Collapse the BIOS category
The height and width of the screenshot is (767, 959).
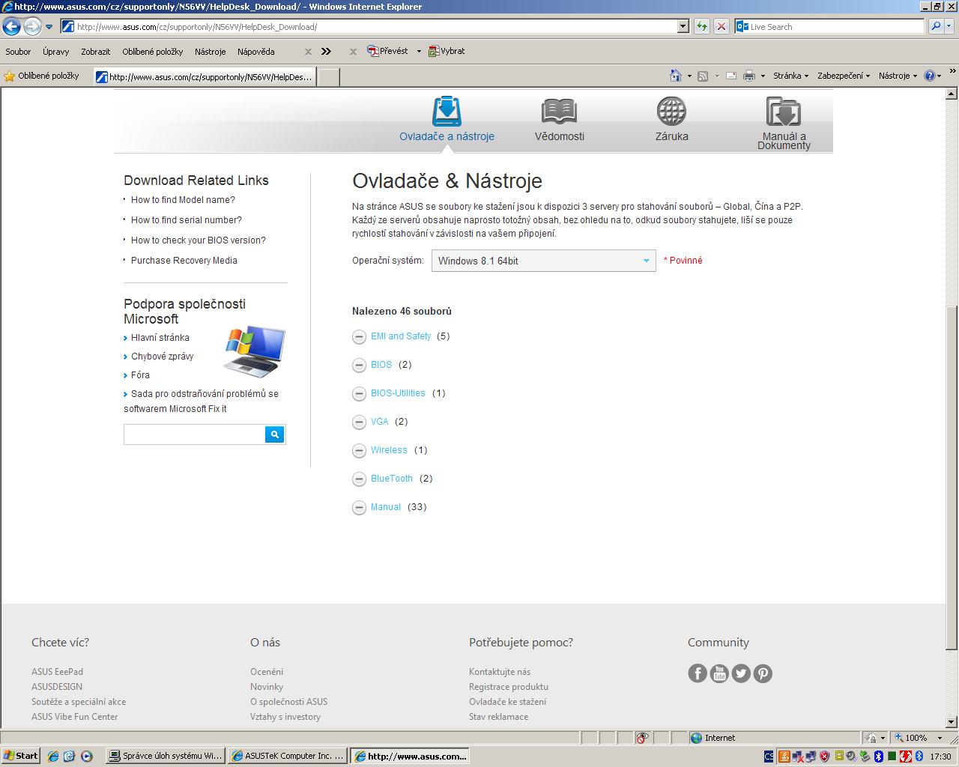pyautogui.click(x=359, y=365)
